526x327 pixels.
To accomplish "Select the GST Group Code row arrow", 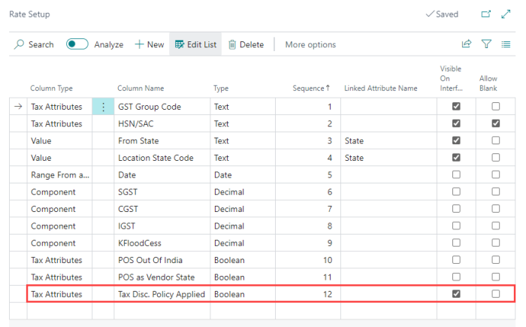I will coord(18,107).
